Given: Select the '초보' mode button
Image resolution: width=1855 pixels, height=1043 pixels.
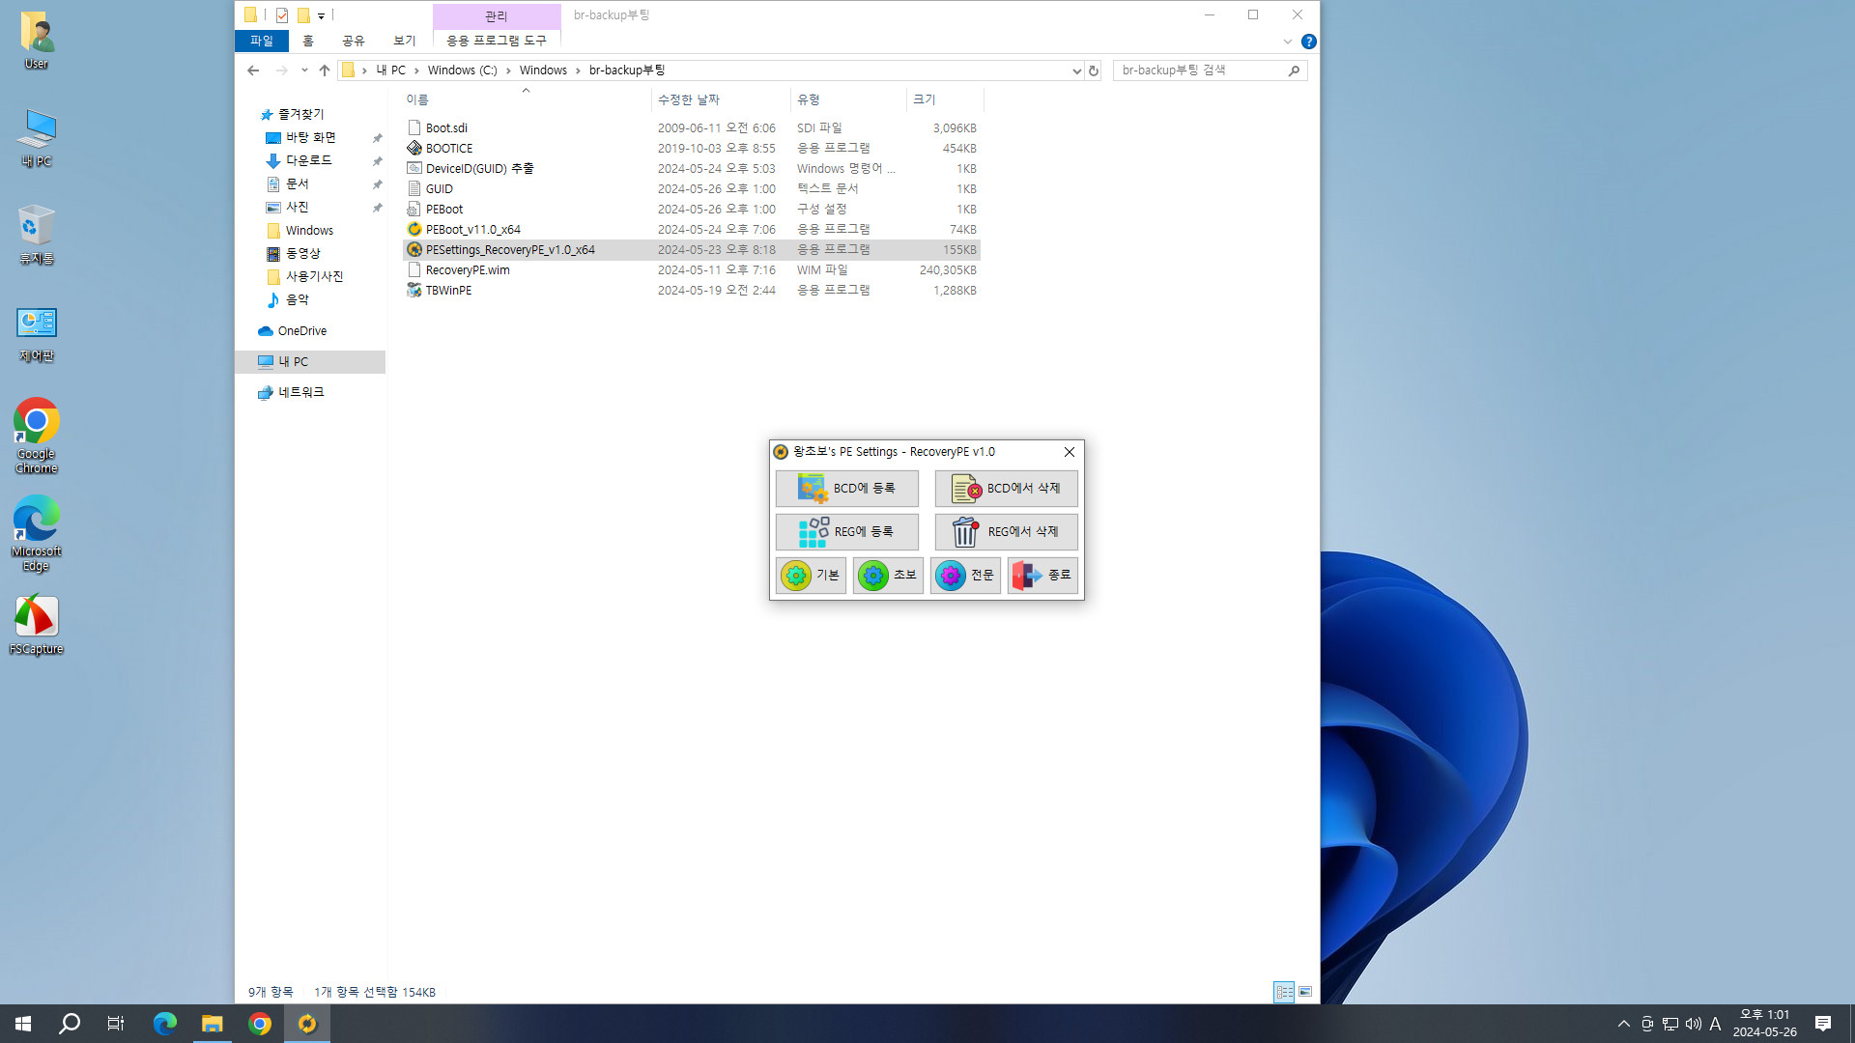Looking at the screenshot, I should click(888, 576).
